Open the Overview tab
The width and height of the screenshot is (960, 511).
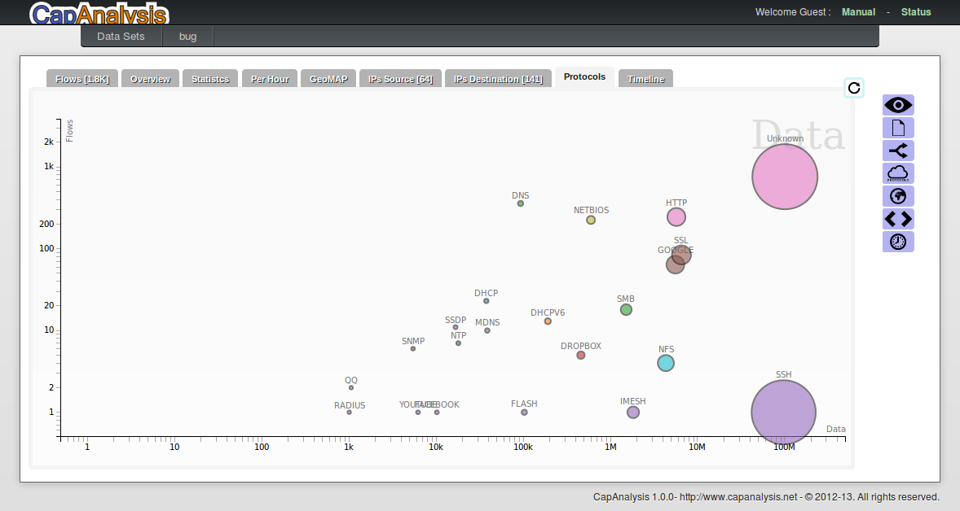click(x=150, y=79)
